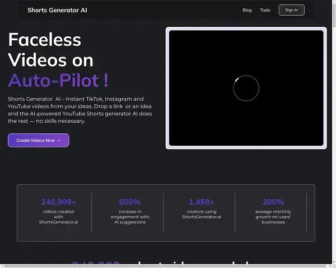This screenshot has height=268, width=336.
Task: Open the Blog page
Action: (x=247, y=10)
